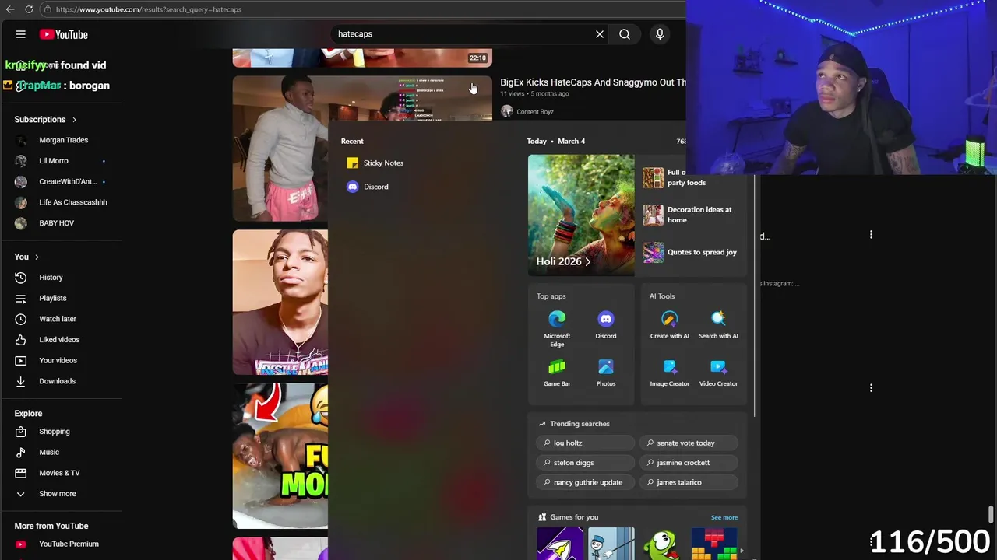
Task: Open Video Creator tool
Action: click(x=718, y=373)
